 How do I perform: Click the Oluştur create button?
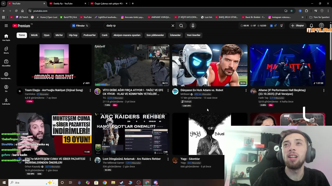coord(297,26)
